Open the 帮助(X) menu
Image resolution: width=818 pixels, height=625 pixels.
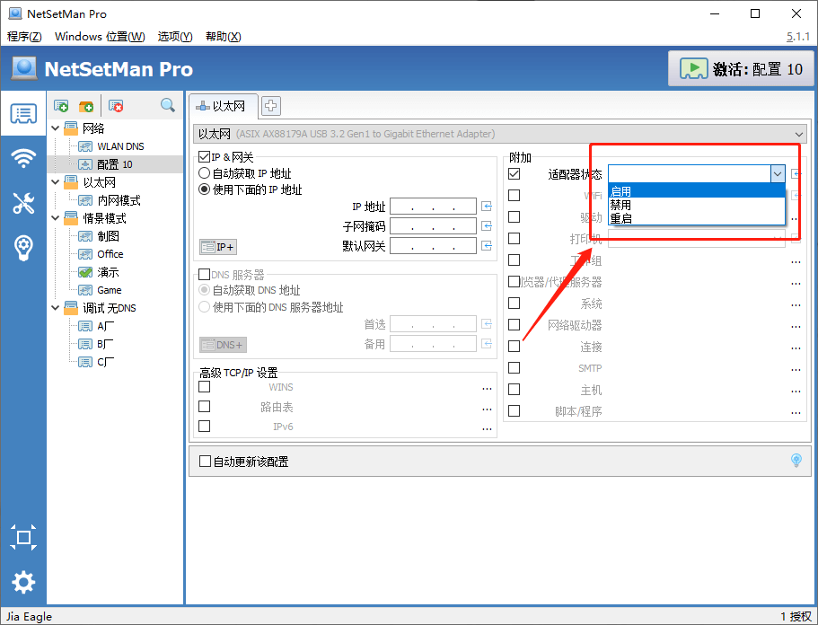click(224, 37)
